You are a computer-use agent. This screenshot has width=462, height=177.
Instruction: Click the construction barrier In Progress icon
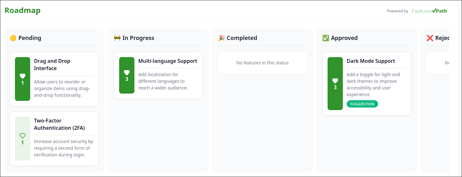(x=117, y=38)
